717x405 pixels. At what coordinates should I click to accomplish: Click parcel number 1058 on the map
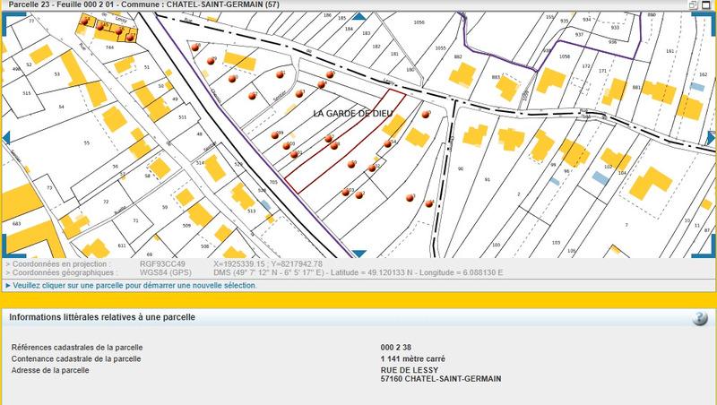(x=565, y=56)
